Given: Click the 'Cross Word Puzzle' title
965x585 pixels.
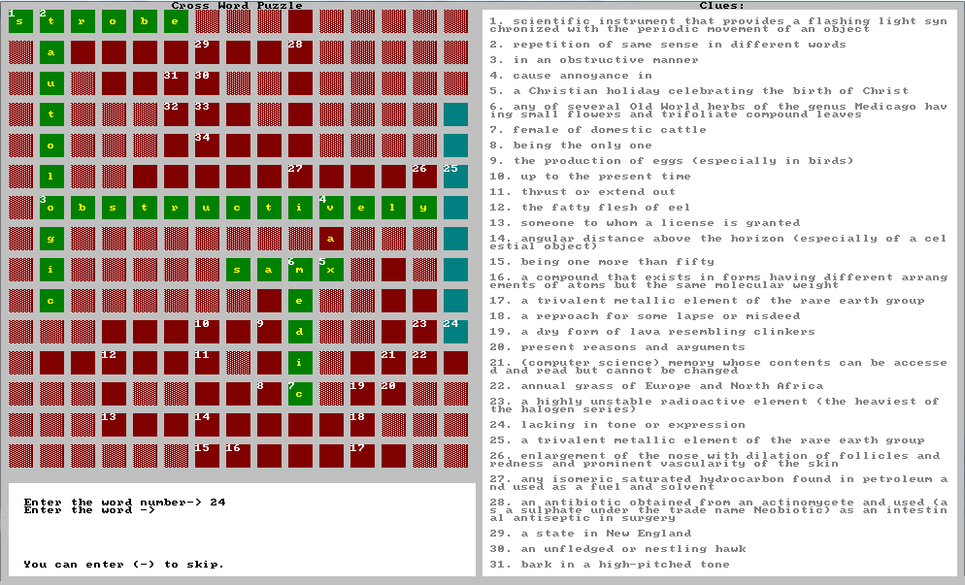Looking at the screenshot, I should click(237, 6).
